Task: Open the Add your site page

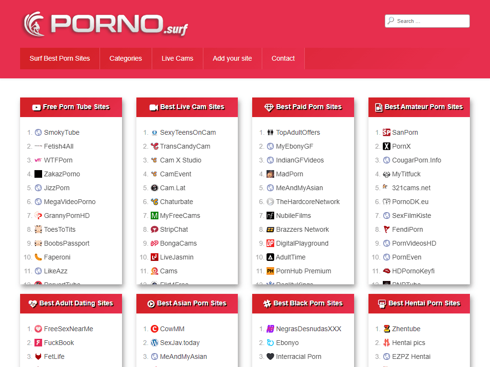Action: 232,58
